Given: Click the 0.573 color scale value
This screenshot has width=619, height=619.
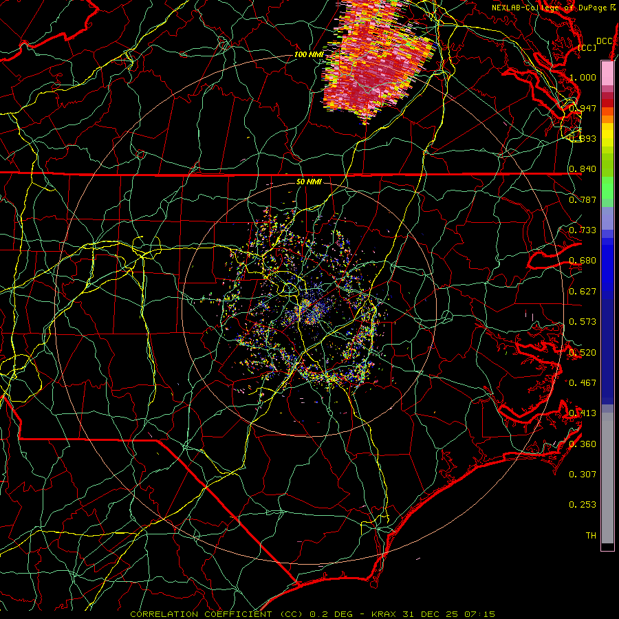Looking at the screenshot, I should pyautogui.click(x=583, y=322).
